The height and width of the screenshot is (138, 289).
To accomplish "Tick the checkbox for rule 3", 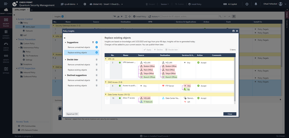I will point(107,63).
